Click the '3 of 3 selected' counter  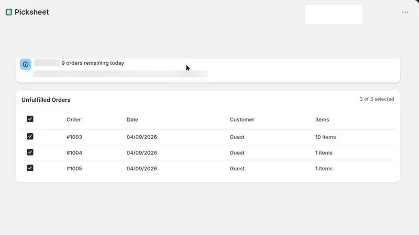point(377,99)
